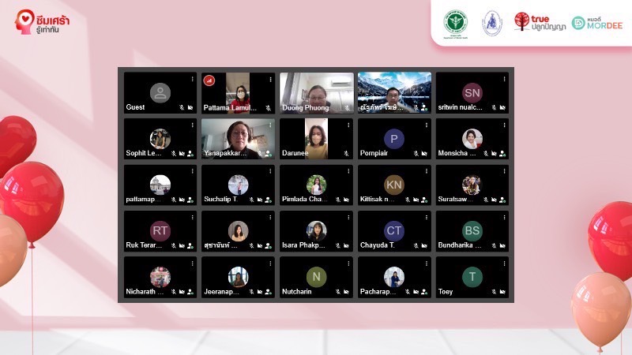Viewport: 632px width, 355px height.
Task: Click the camera-off icon on Toey's tile
Action: 502,292
